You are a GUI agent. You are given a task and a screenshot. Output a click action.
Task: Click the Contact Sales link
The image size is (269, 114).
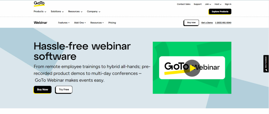pos(184,4)
